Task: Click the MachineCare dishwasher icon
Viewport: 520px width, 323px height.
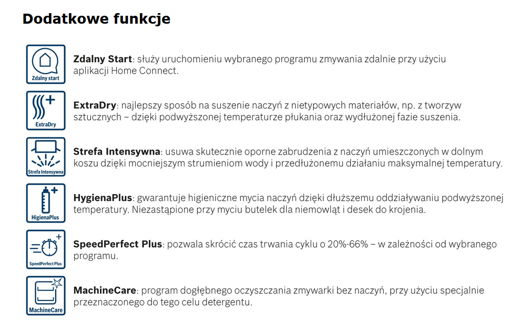Action: click(x=46, y=295)
